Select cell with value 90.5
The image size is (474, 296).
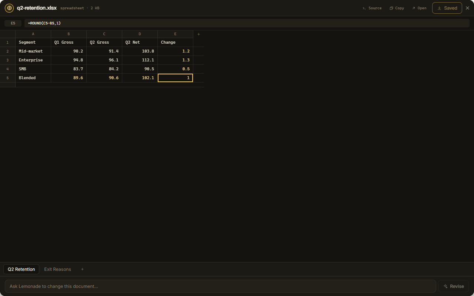140,69
